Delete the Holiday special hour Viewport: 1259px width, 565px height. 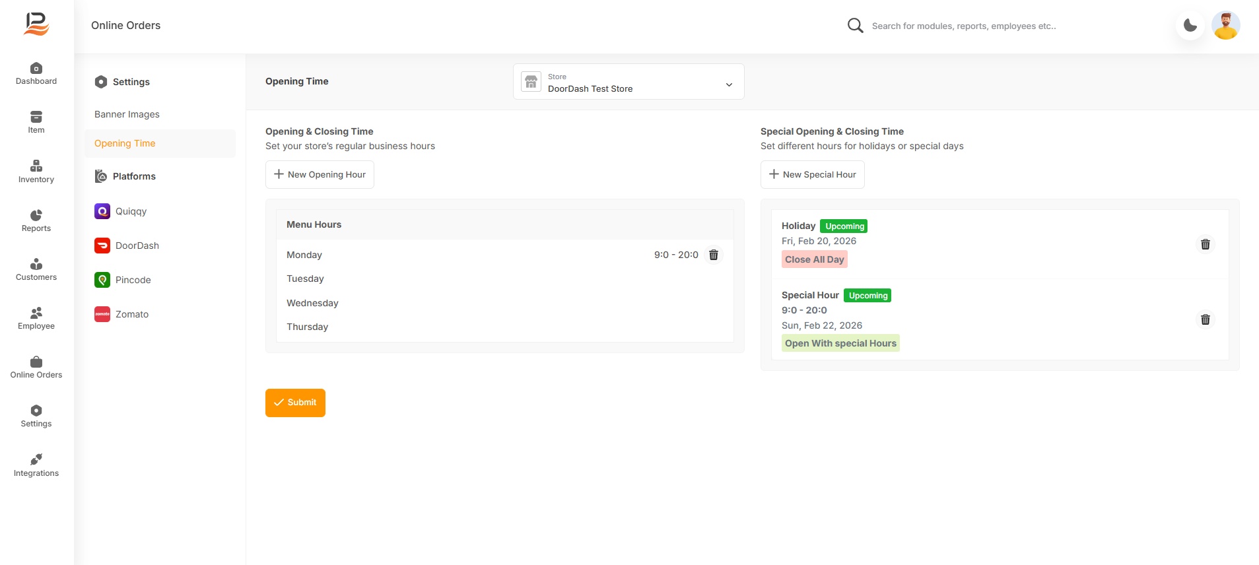click(1205, 244)
